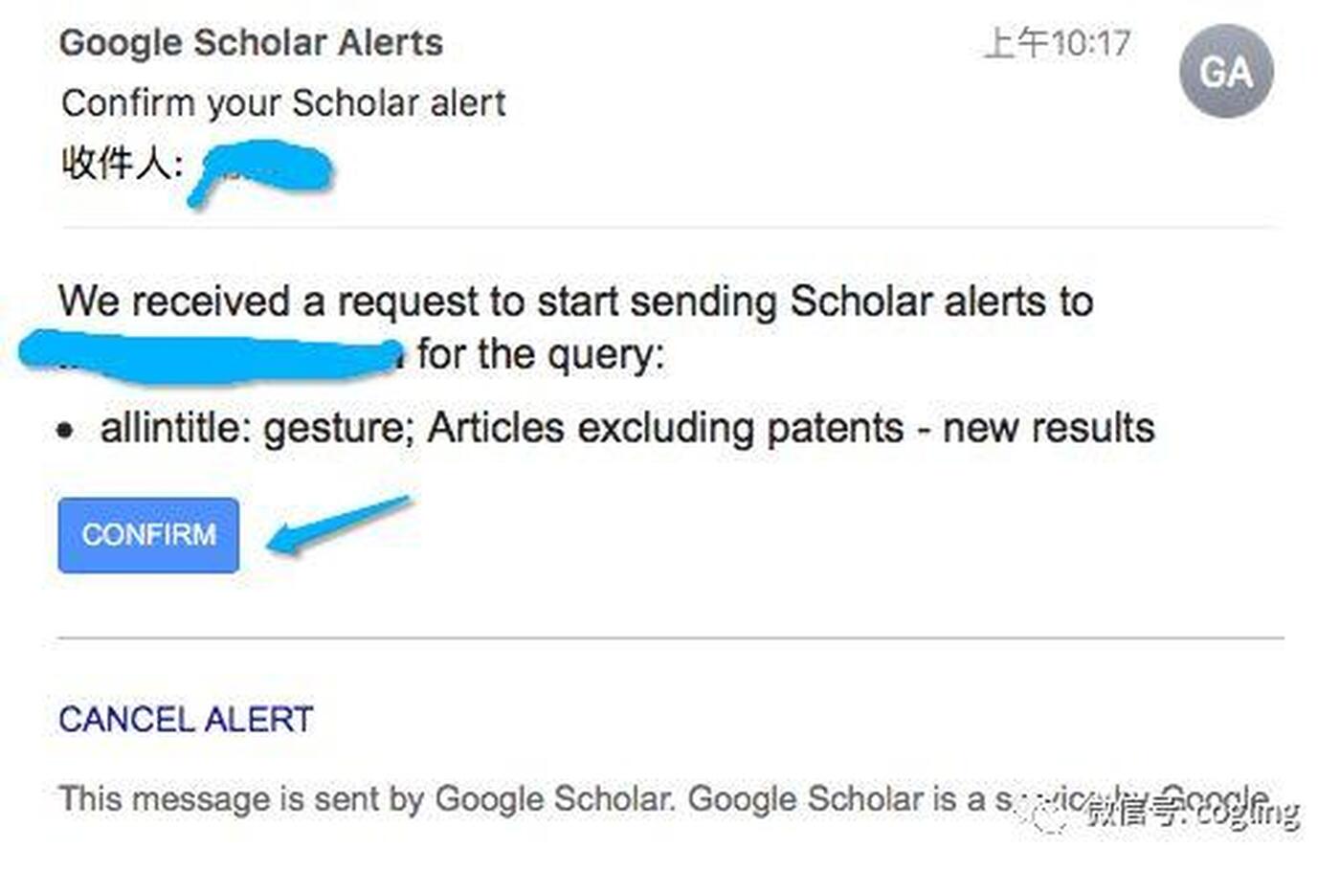
Task: Click the redacted email address in message body
Action: coord(211,355)
